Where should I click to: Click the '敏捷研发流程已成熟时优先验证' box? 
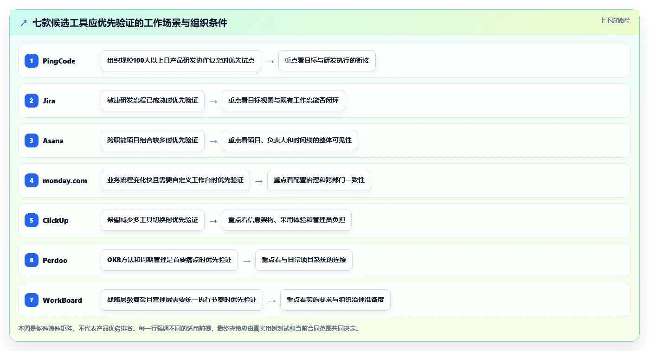pyautogui.click(x=153, y=101)
